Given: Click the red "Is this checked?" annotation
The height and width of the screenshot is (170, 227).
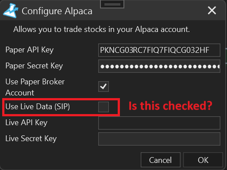Looking at the screenshot, I should [170, 106].
